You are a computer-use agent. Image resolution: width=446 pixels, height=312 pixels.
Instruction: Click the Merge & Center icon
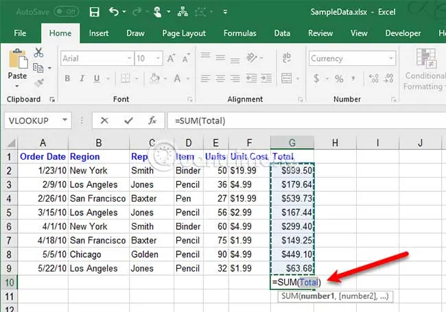pos(286,78)
